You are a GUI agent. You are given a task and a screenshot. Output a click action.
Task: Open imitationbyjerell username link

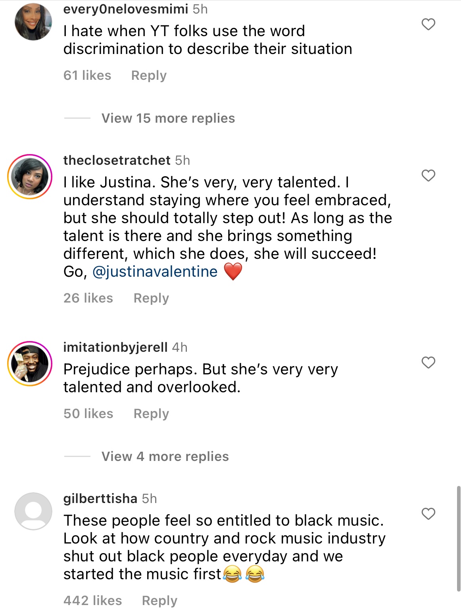(x=115, y=347)
